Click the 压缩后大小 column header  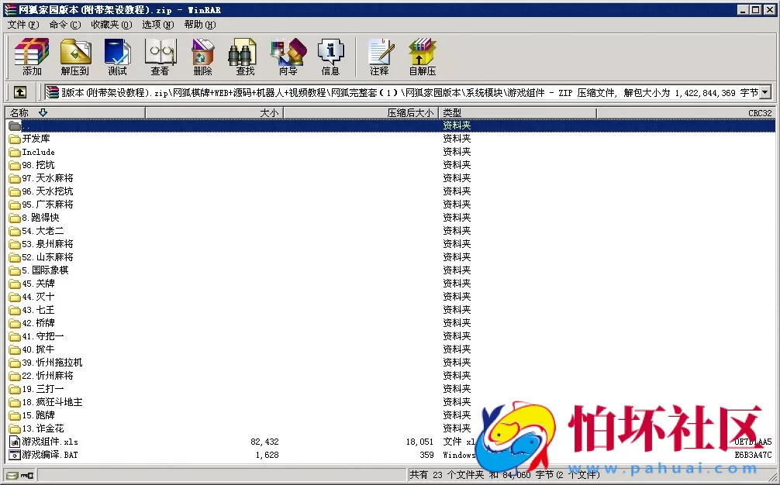click(x=409, y=112)
